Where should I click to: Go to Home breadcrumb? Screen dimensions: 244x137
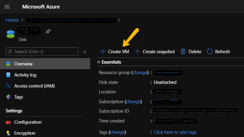pos(12,20)
